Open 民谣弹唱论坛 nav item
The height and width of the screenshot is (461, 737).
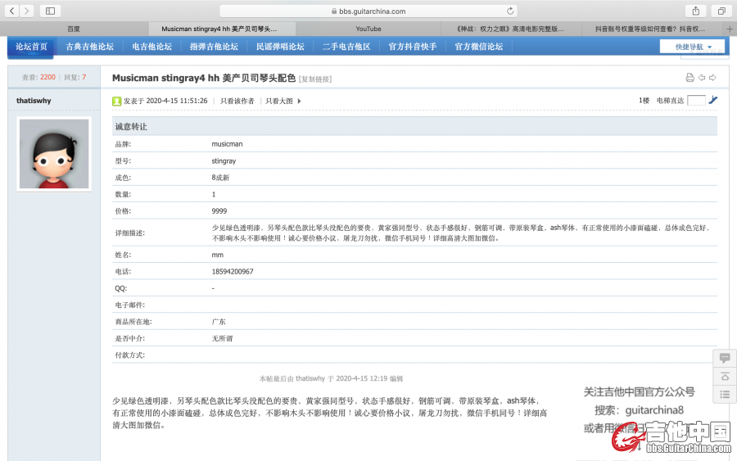click(x=280, y=47)
